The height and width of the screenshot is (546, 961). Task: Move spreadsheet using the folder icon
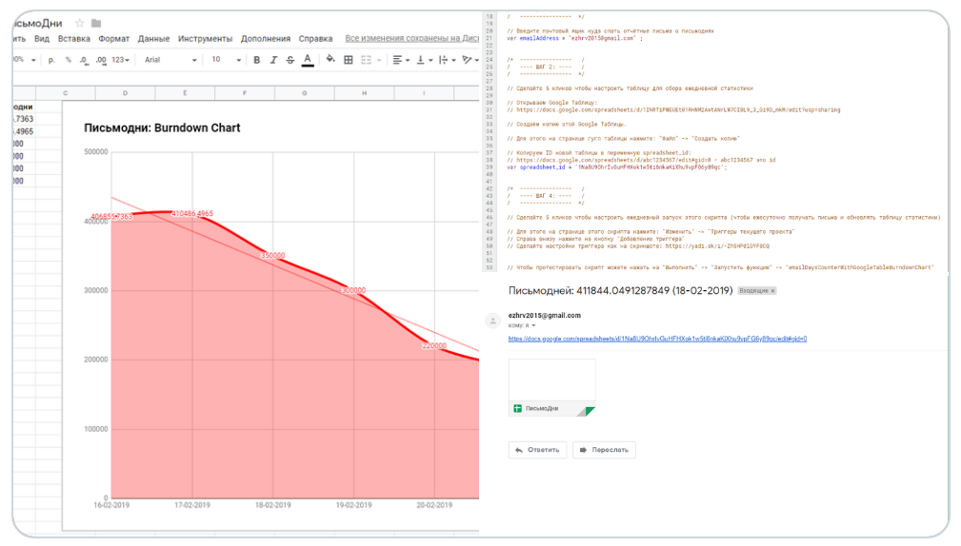(x=96, y=23)
